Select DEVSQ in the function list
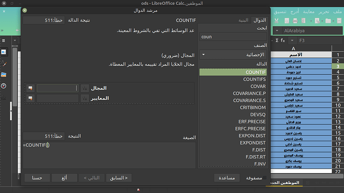 point(233,115)
